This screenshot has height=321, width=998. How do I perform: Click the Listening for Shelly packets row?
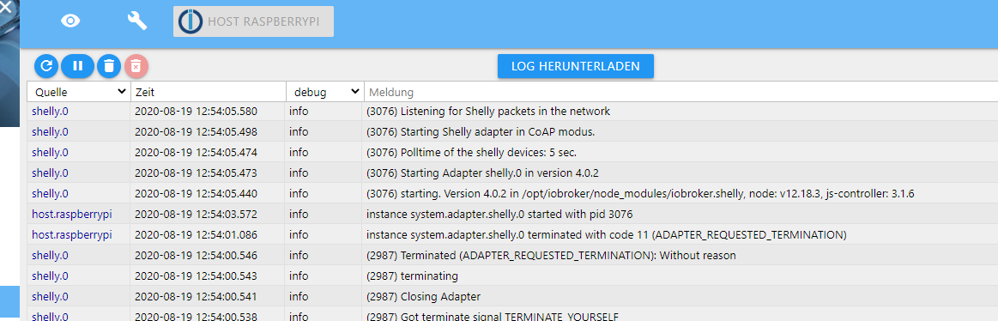512,112
